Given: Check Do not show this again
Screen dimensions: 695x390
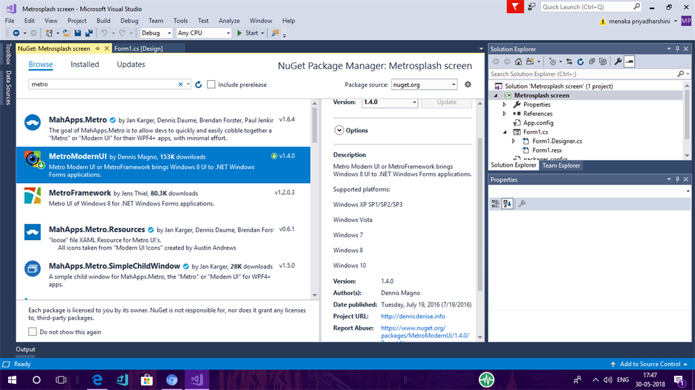Looking at the screenshot, I should click(x=33, y=332).
